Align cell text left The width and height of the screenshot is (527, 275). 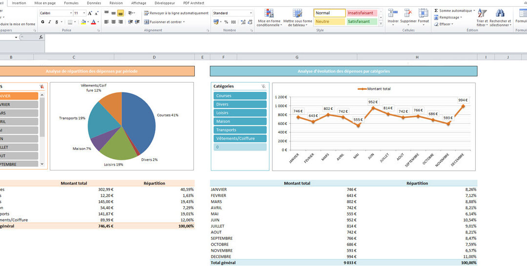106,22
